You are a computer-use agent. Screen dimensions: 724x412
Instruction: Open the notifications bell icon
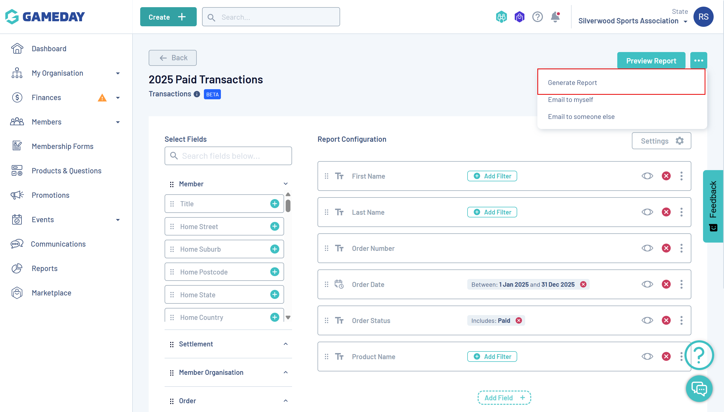pos(555,17)
